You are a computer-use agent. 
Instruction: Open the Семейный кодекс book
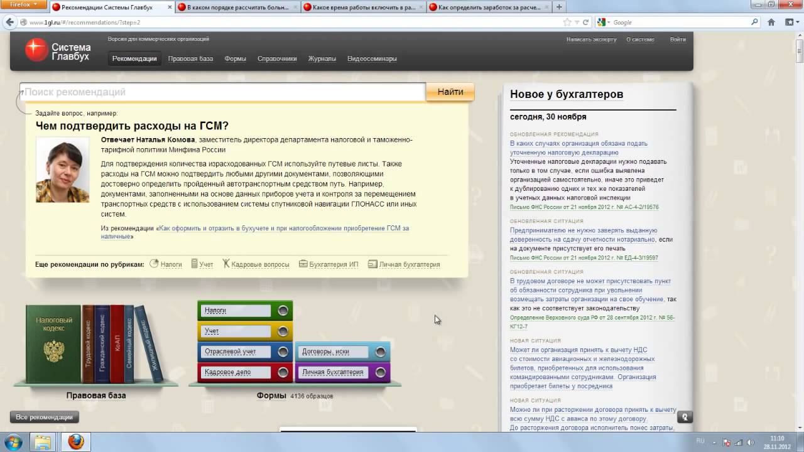pyautogui.click(x=129, y=344)
